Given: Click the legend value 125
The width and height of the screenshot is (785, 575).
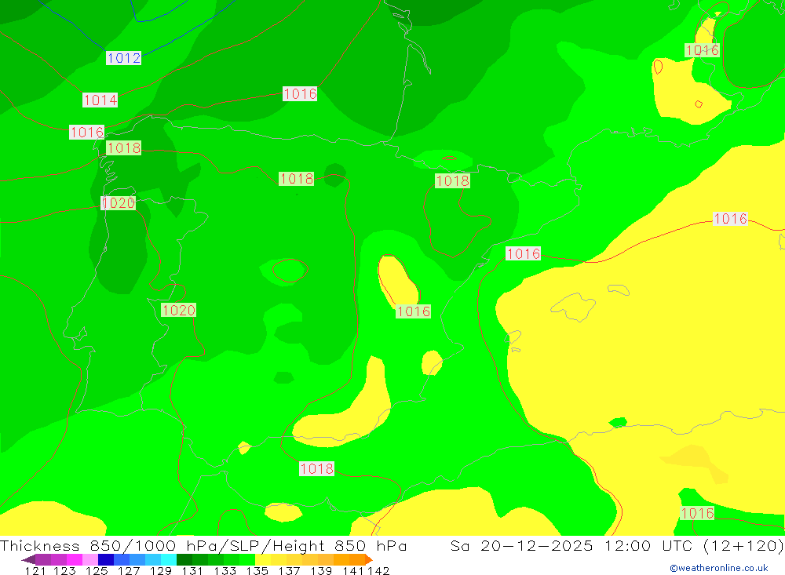Looking at the screenshot, I should (97, 570).
